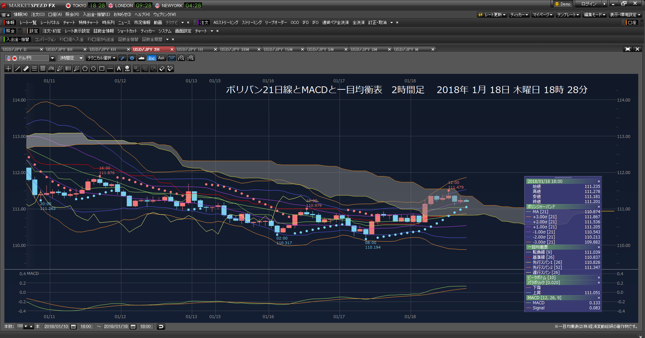Open calendar picker for start date 2018/01/10
This screenshot has height=338, width=645.
tap(73, 327)
